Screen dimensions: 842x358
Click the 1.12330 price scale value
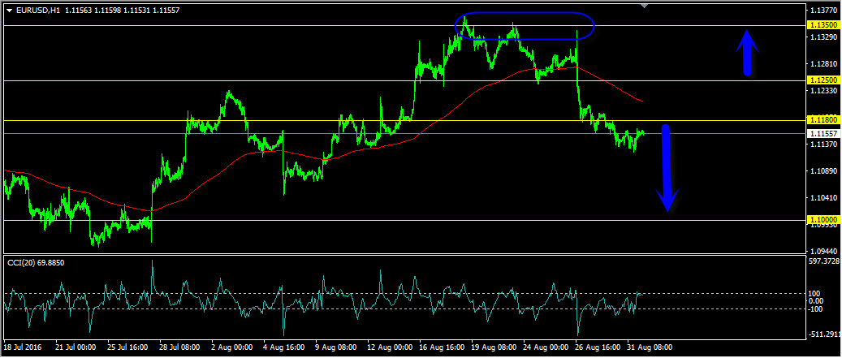tap(824, 91)
